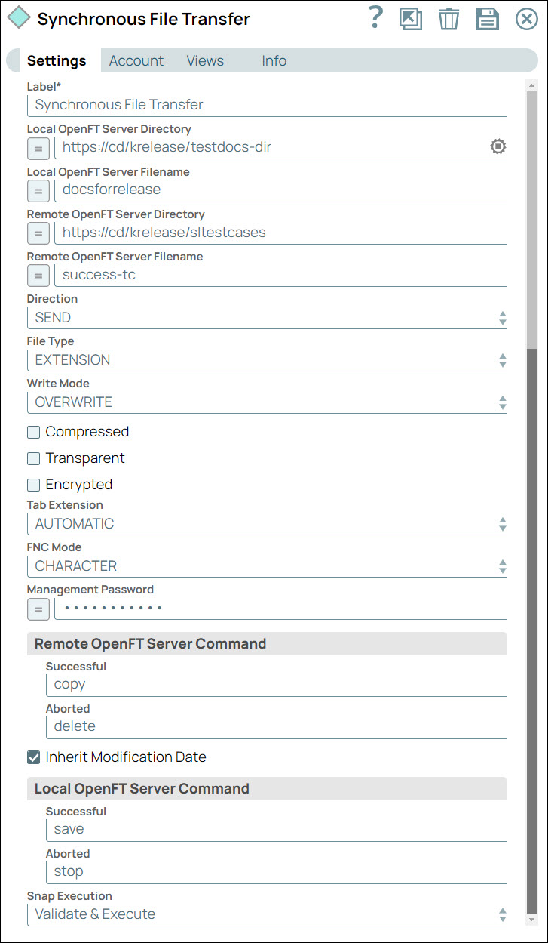Toggle Transparent file transfer setting
Viewport: 548px width, 943px height.
coord(32,458)
